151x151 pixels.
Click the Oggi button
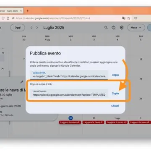click(18, 28)
